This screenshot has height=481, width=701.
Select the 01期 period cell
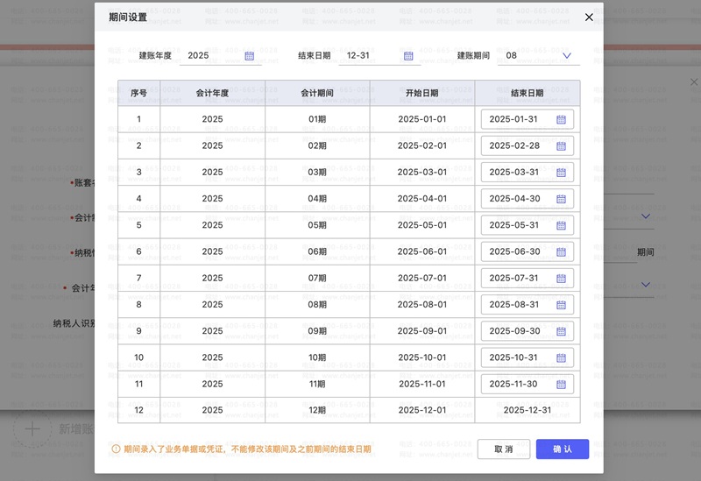pyautogui.click(x=317, y=119)
